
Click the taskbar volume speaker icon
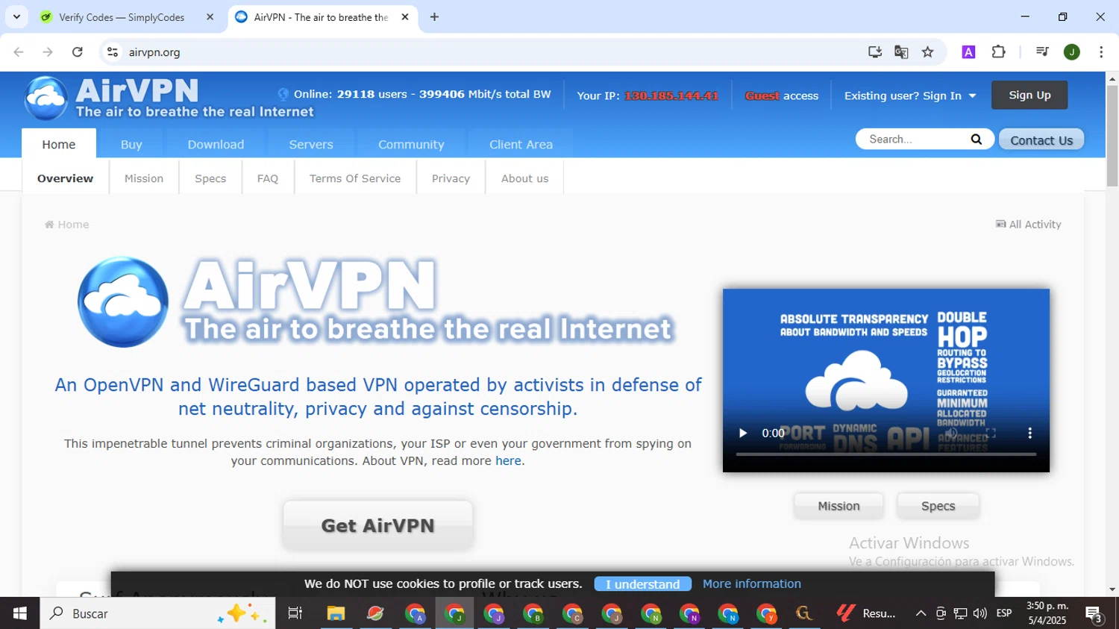click(x=979, y=613)
